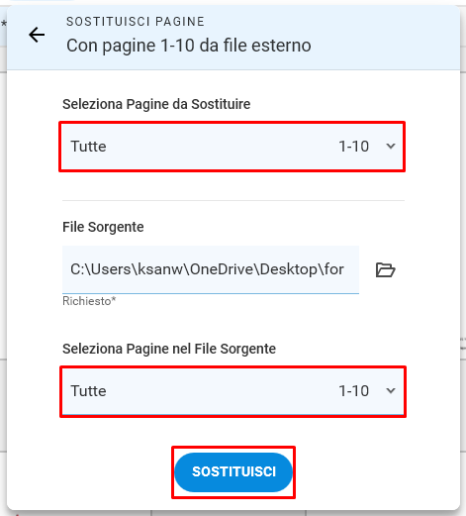Open the Tutte dropdown under Pagine nel File Sorgente

[x=233, y=391]
